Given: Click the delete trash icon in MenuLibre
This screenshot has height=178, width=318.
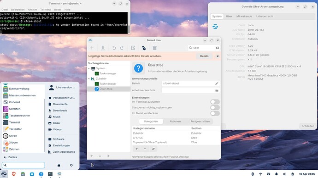Looking at the screenshot, I should click(x=154, y=48).
